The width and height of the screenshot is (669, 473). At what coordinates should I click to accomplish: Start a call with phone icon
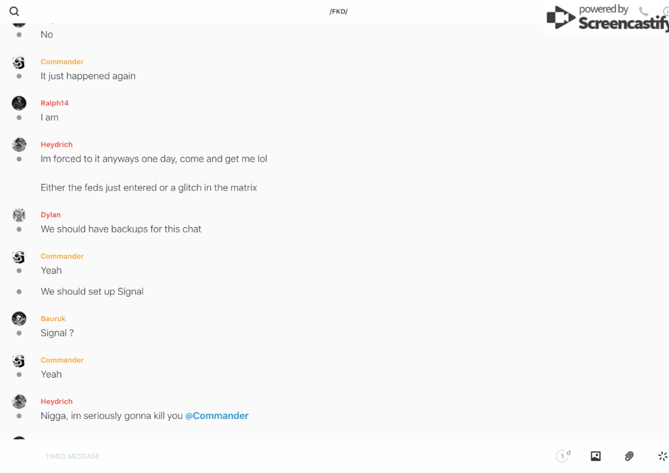[x=643, y=11]
